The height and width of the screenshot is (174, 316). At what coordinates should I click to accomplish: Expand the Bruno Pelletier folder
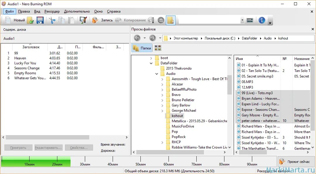(x=162, y=100)
